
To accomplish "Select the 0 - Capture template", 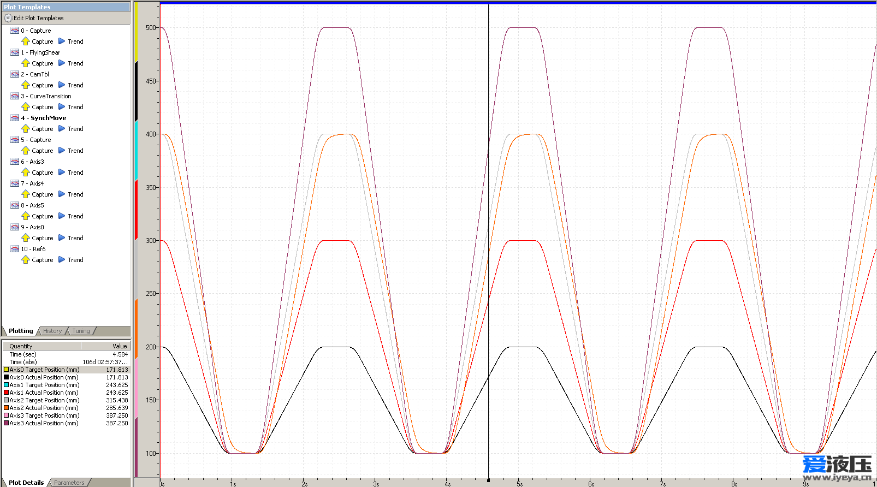I will [x=36, y=31].
